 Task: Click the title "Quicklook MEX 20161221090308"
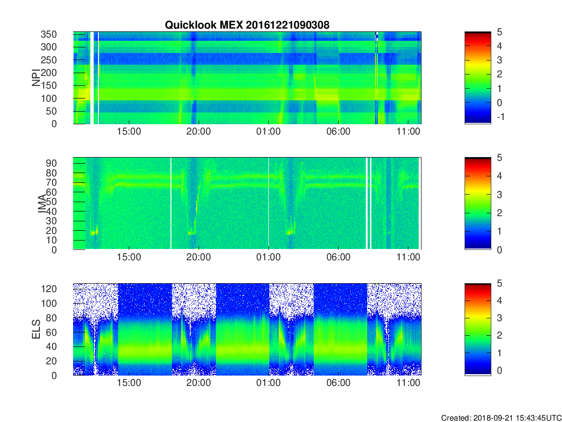pyautogui.click(x=247, y=25)
